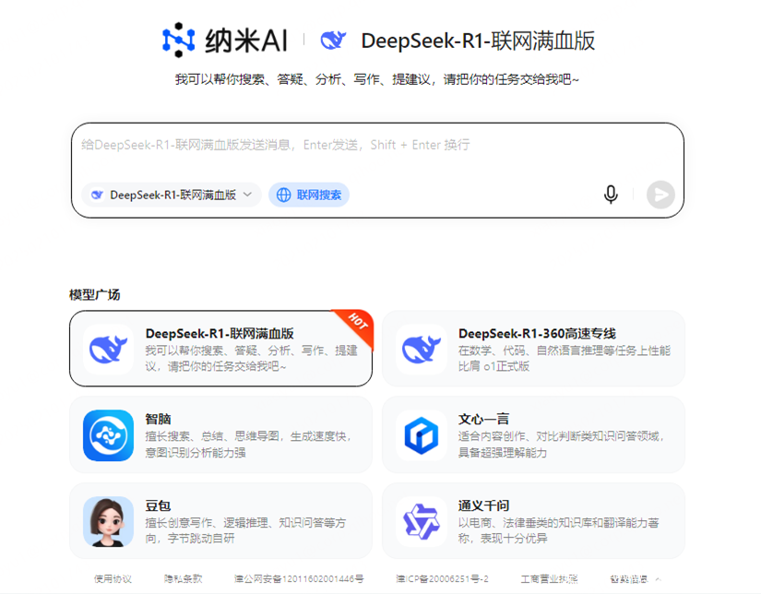Click small whale icon in model selector
Viewport: 761px width, 594px height.
97,196
